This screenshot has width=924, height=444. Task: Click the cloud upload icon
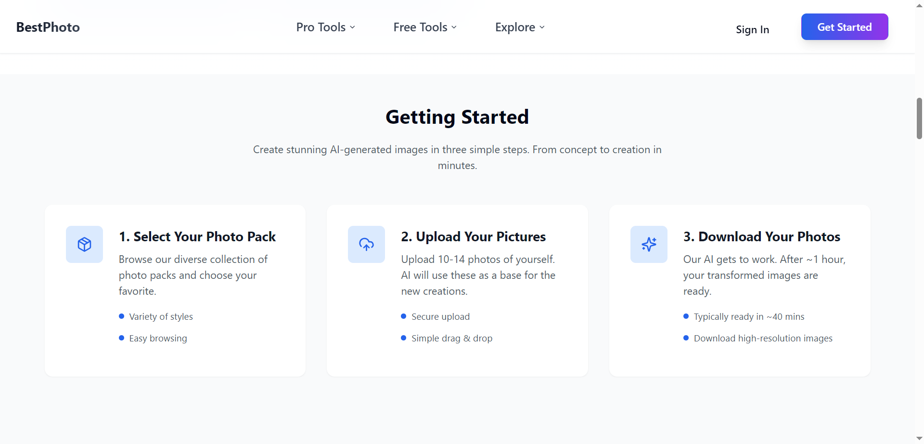click(x=366, y=244)
